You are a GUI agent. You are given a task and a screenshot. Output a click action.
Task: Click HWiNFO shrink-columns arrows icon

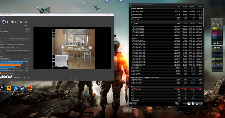click(135, 104)
